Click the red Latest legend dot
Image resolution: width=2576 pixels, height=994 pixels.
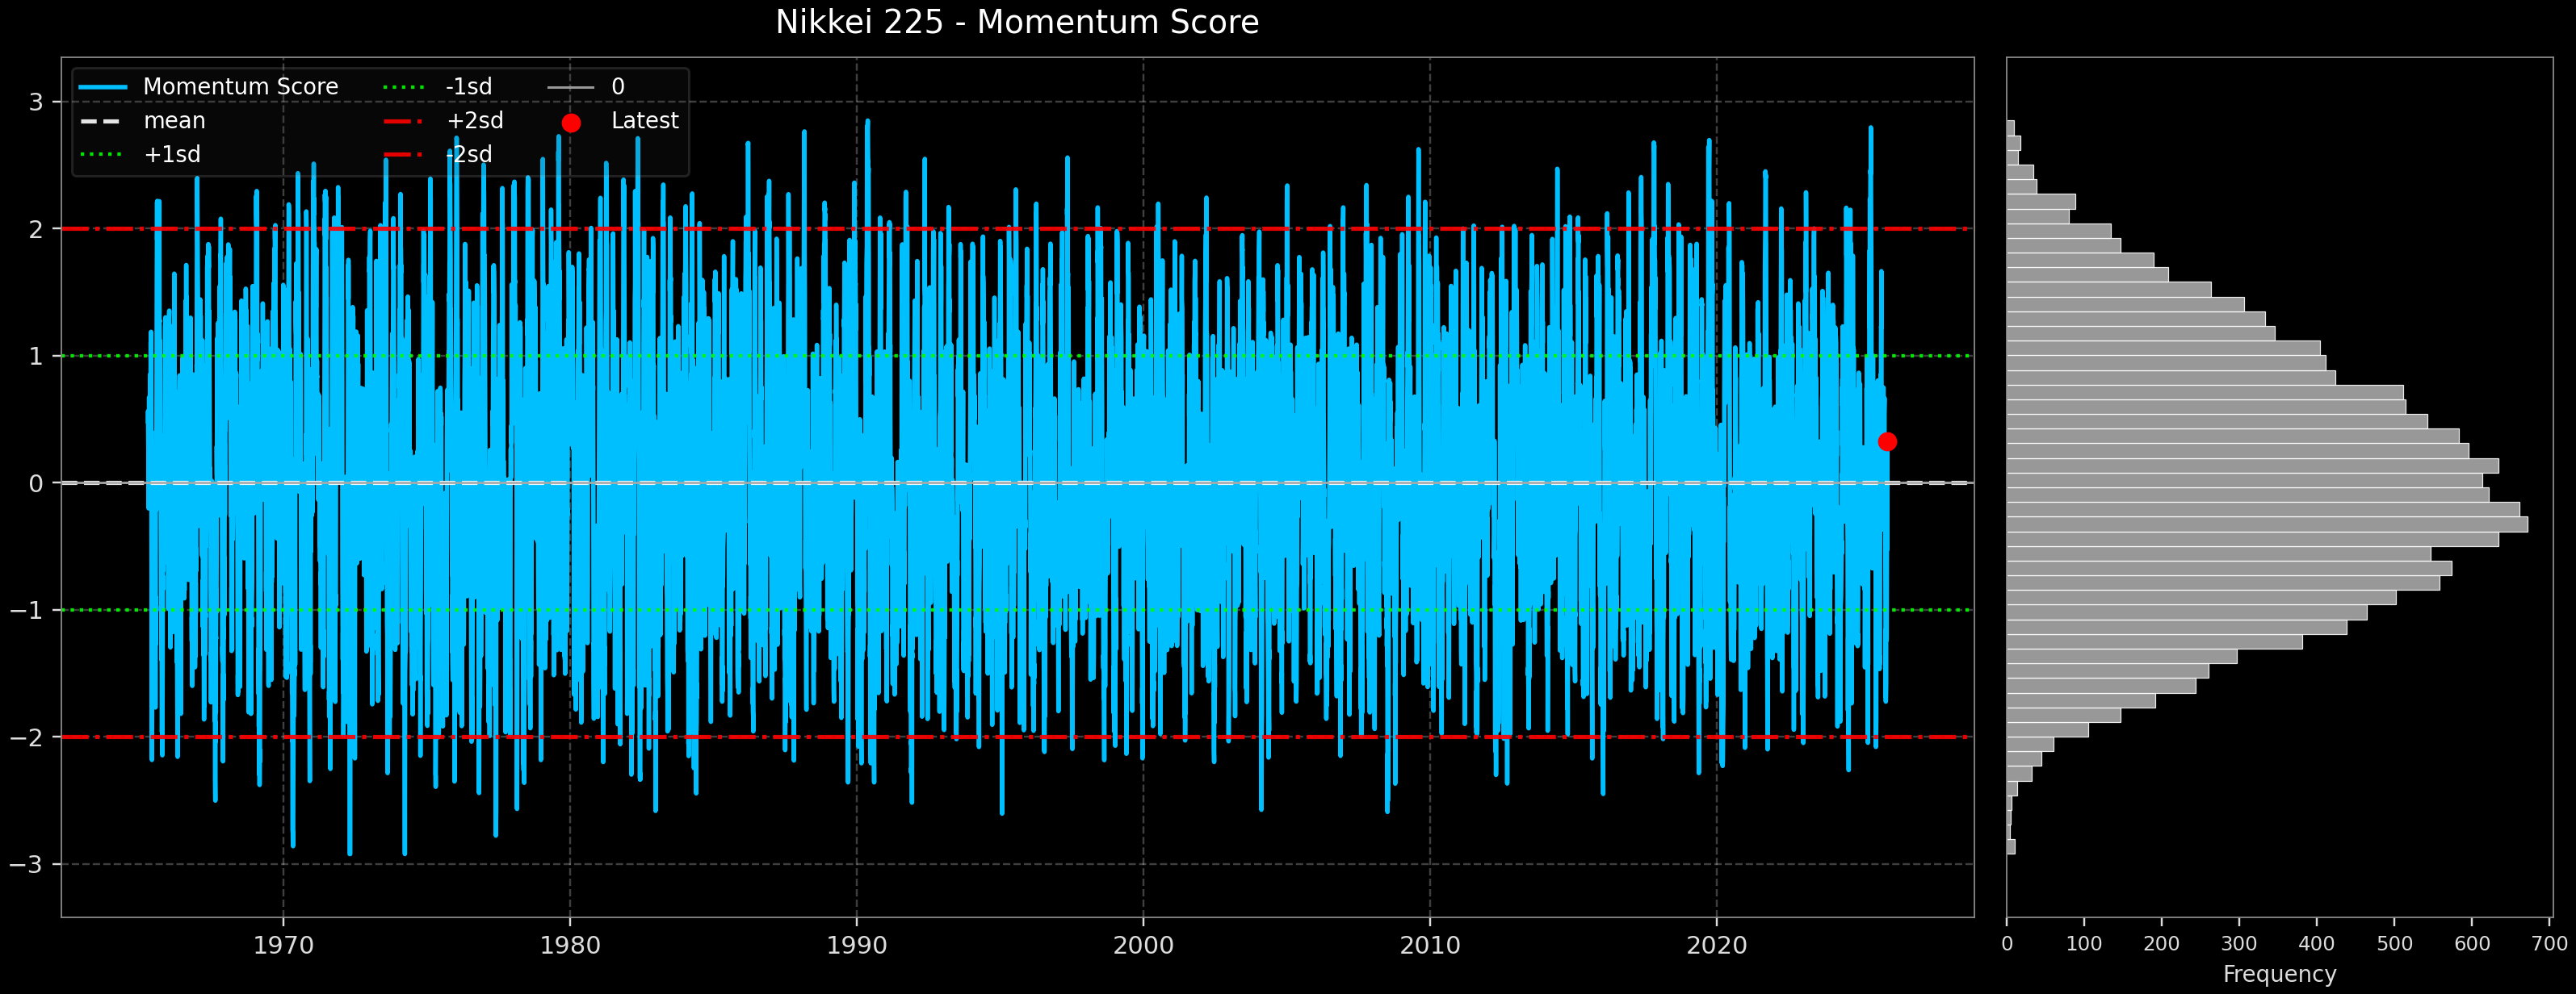(571, 123)
